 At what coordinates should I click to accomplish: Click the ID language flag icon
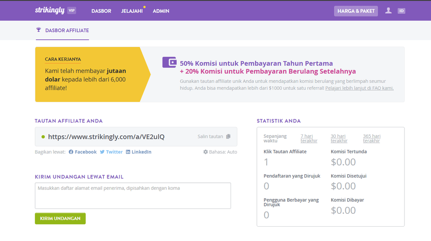401,11
